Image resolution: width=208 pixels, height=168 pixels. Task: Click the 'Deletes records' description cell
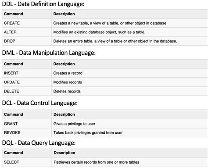[129, 91]
